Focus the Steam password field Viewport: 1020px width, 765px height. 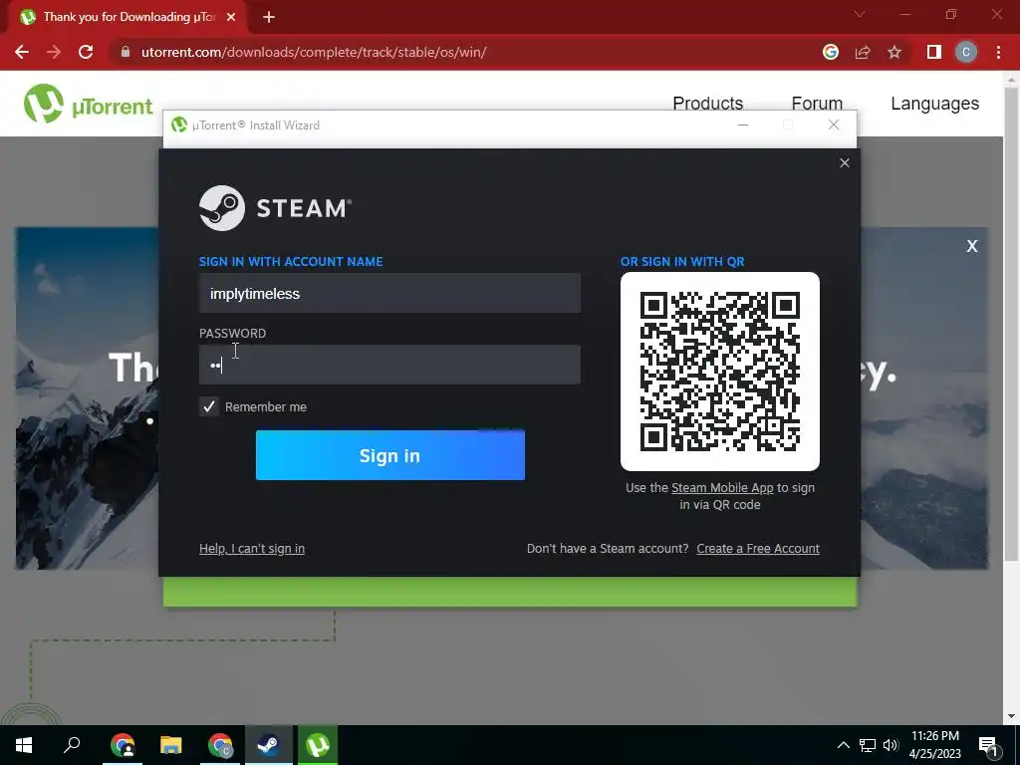pyautogui.click(x=389, y=365)
